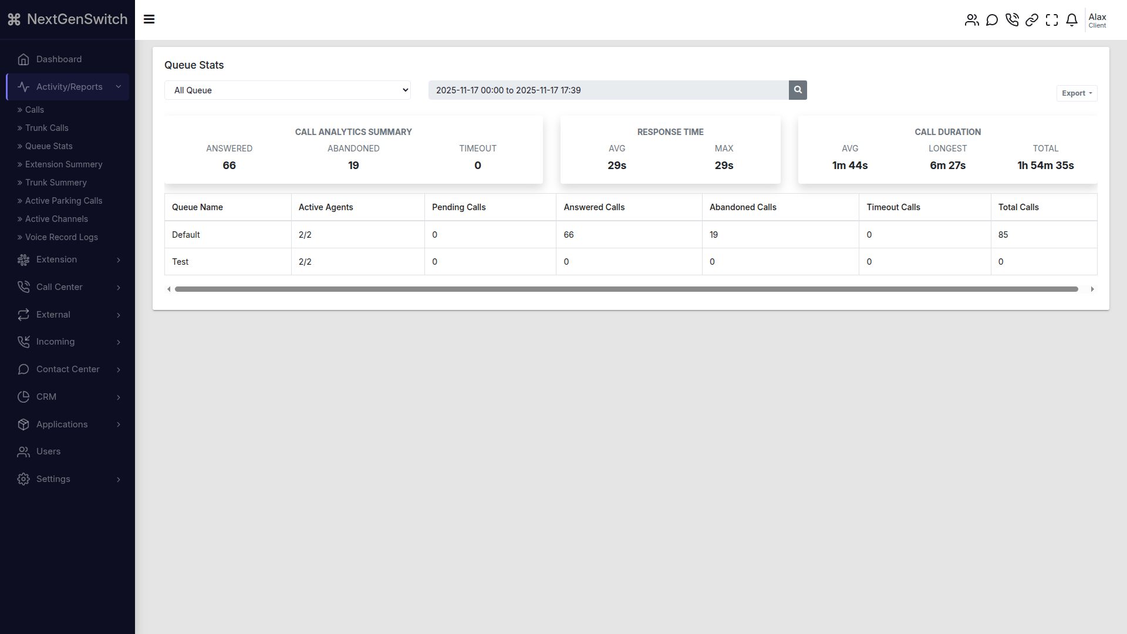Click the link chain icon in header
This screenshot has height=634, width=1127.
point(1031,20)
